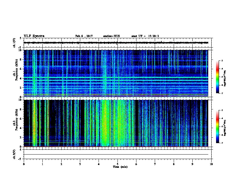238x184 pixels.
Task: Click the time axis tick label "3"
Action: (80, 164)
